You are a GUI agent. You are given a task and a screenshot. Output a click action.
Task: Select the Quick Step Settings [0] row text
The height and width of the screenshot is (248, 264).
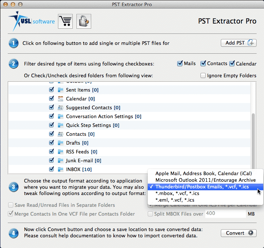click(93, 125)
